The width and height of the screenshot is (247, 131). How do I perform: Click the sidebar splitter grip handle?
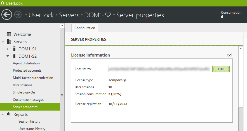click(x=62, y=95)
